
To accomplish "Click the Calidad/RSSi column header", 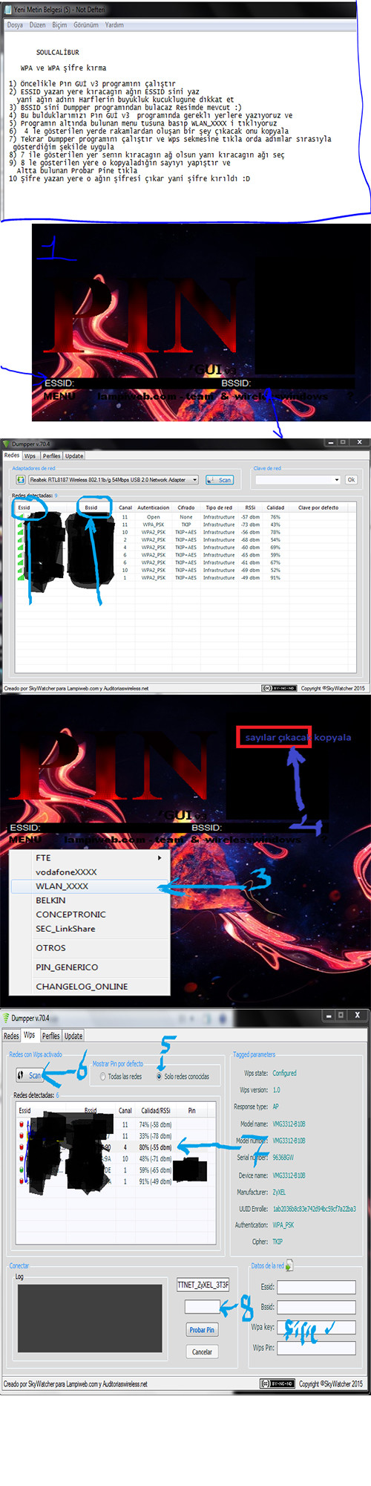I will click(x=156, y=1111).
